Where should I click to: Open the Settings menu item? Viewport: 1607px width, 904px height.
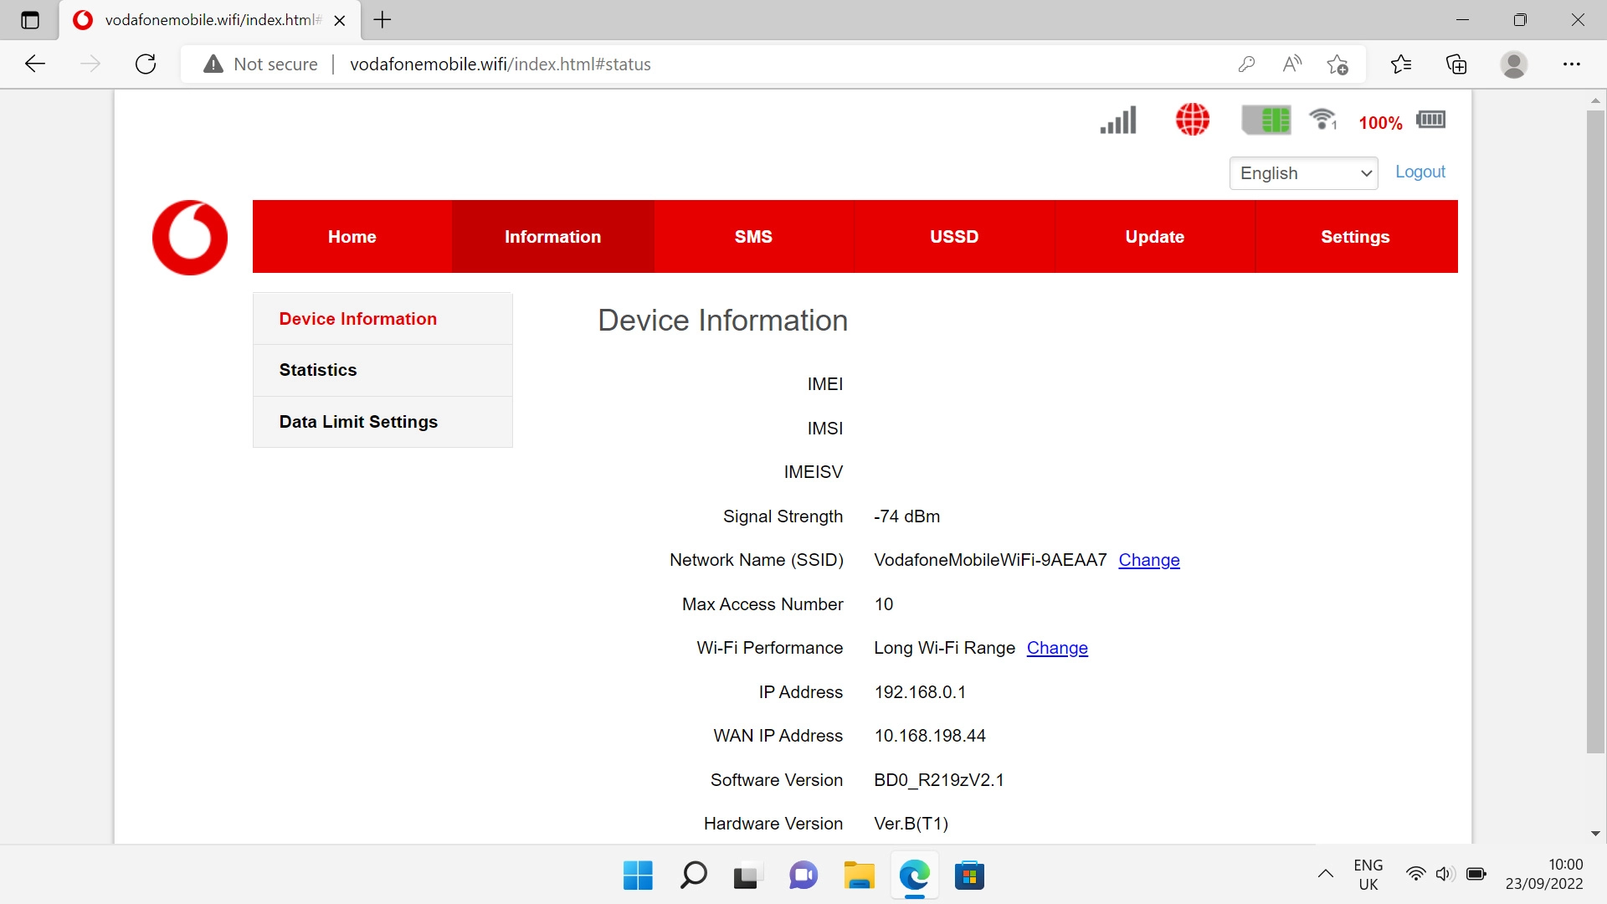click(1354, 236)
